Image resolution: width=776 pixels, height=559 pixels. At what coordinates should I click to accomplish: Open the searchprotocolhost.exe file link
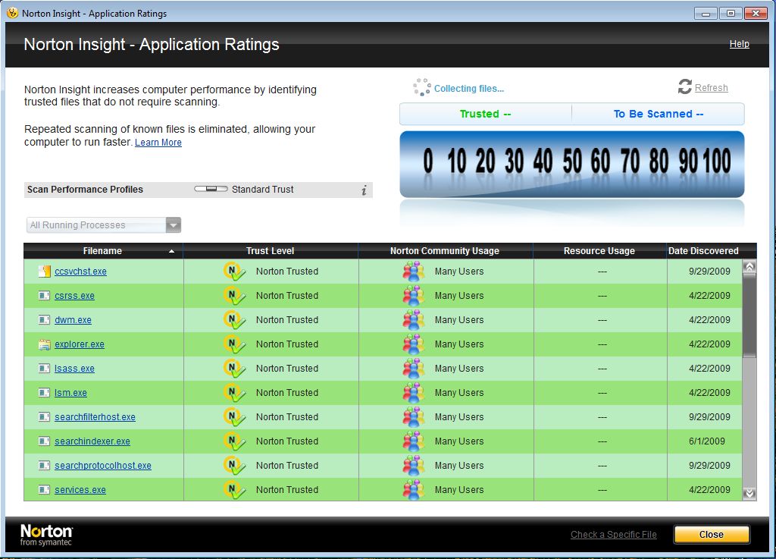pyautogui.click(x=103, y=466)
